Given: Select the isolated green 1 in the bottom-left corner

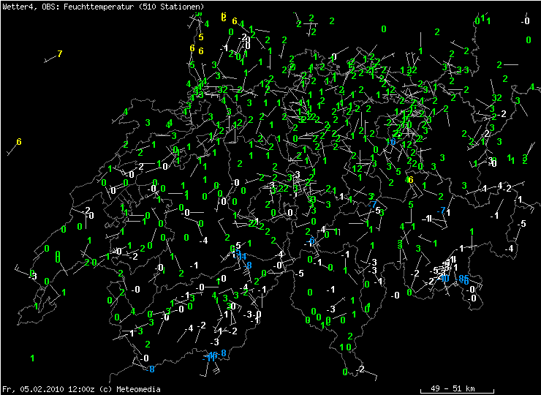Looking at the screenshot, I should coord(32,358).
